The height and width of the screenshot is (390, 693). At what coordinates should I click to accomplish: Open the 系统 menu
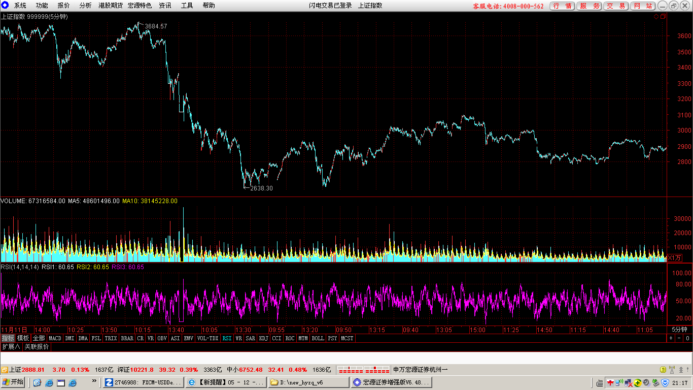[x=20, y=6]
